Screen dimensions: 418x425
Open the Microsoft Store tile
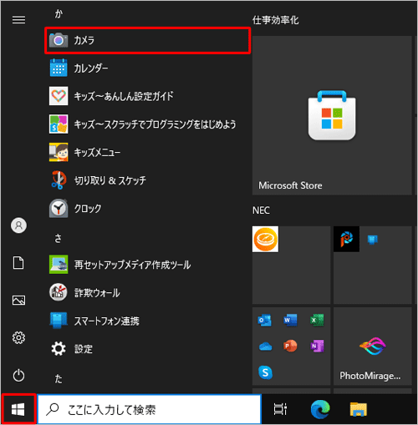click(x=332, y=115)
